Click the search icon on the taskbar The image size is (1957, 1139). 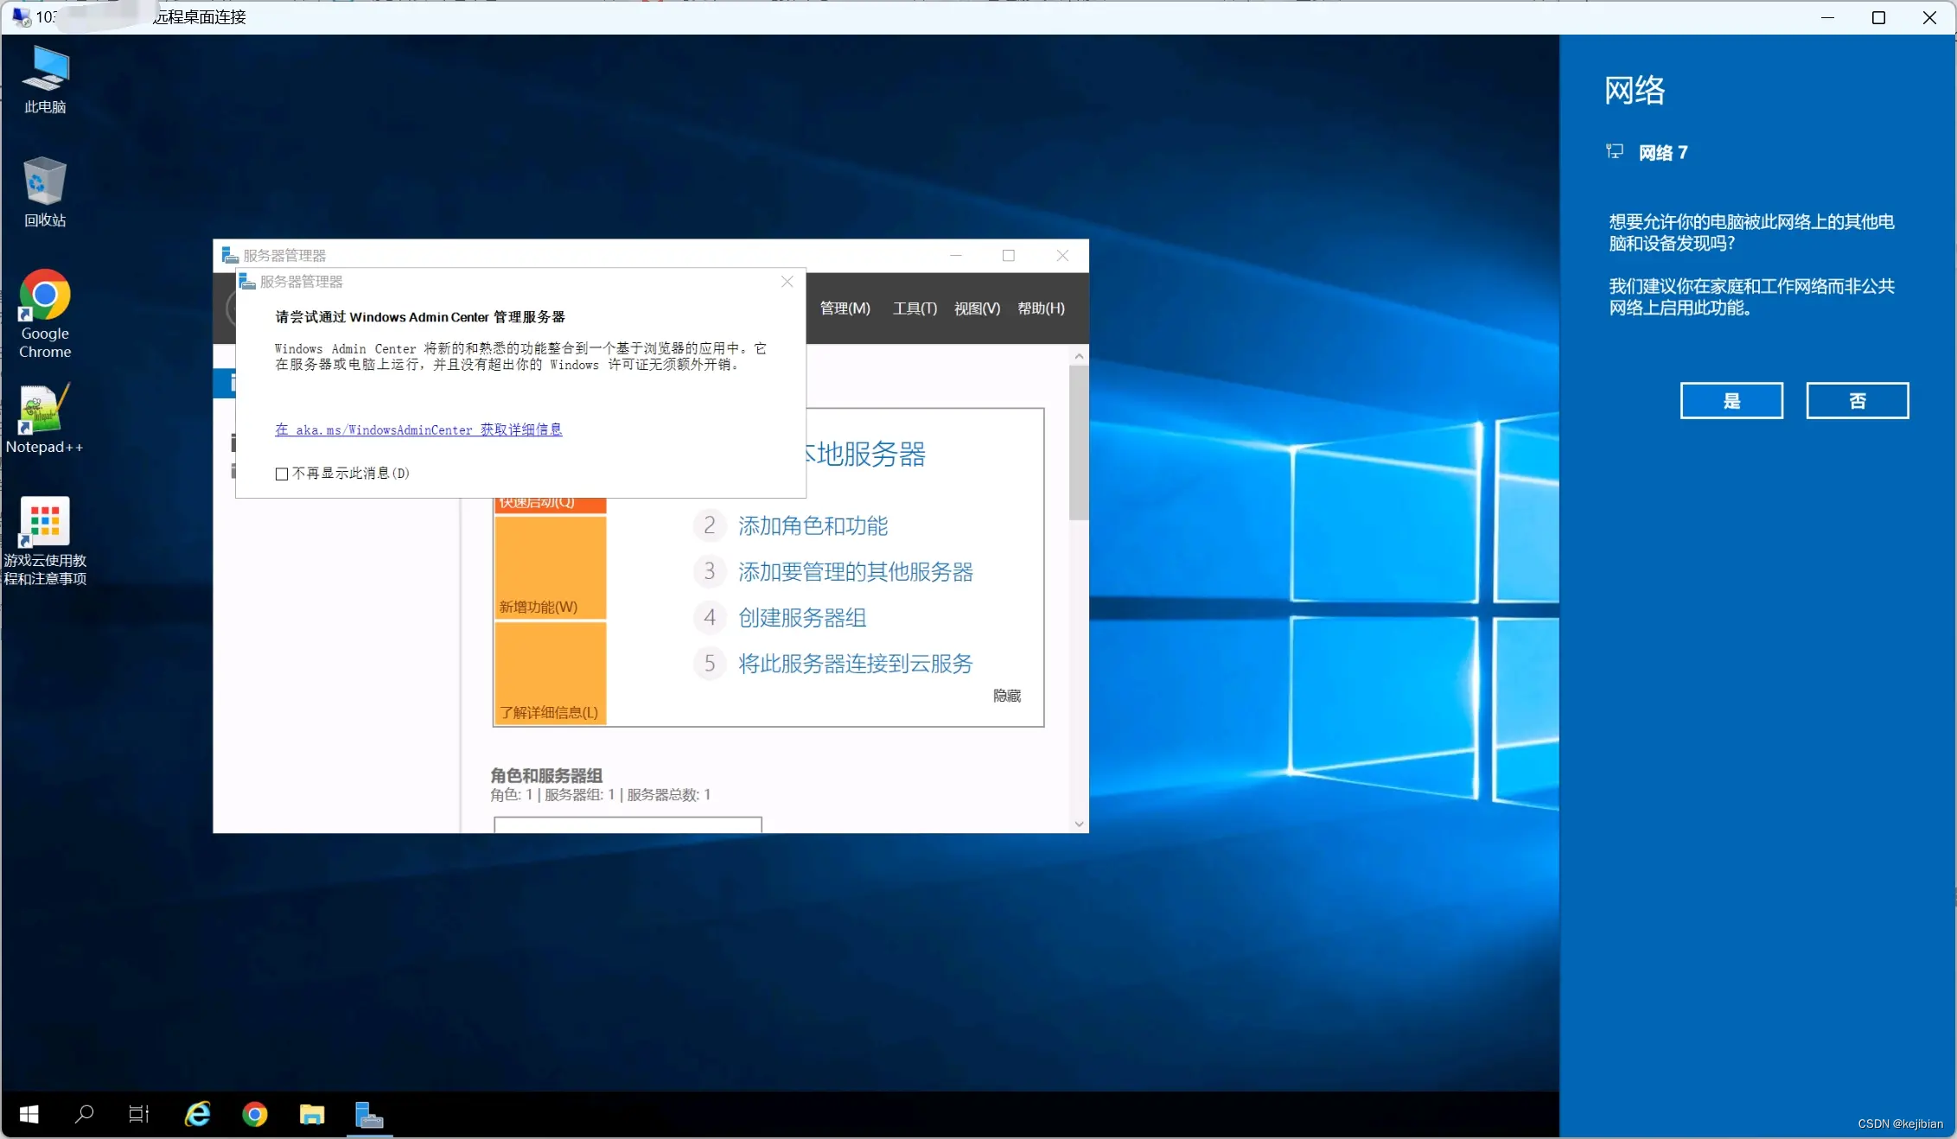83,1116
